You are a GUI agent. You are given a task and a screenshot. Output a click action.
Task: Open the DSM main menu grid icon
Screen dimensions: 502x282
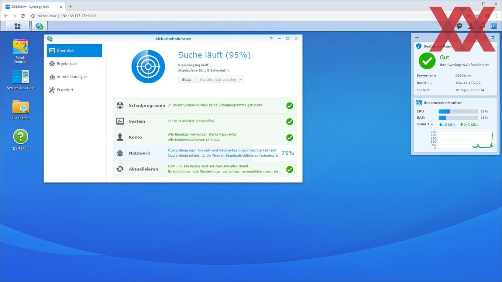17,26
